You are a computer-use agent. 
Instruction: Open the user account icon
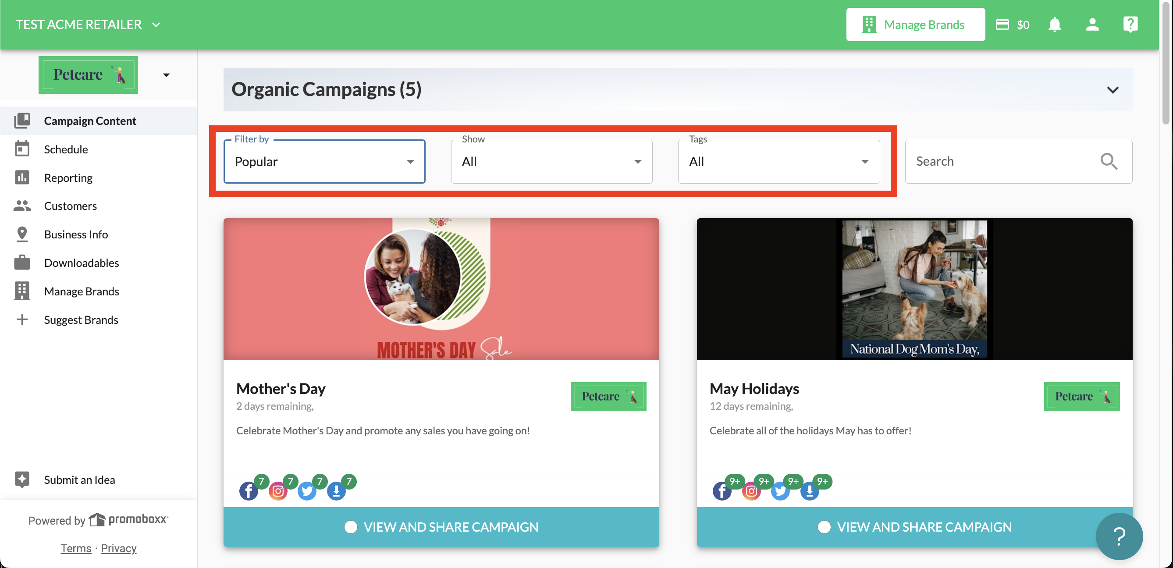point(1092,25)
